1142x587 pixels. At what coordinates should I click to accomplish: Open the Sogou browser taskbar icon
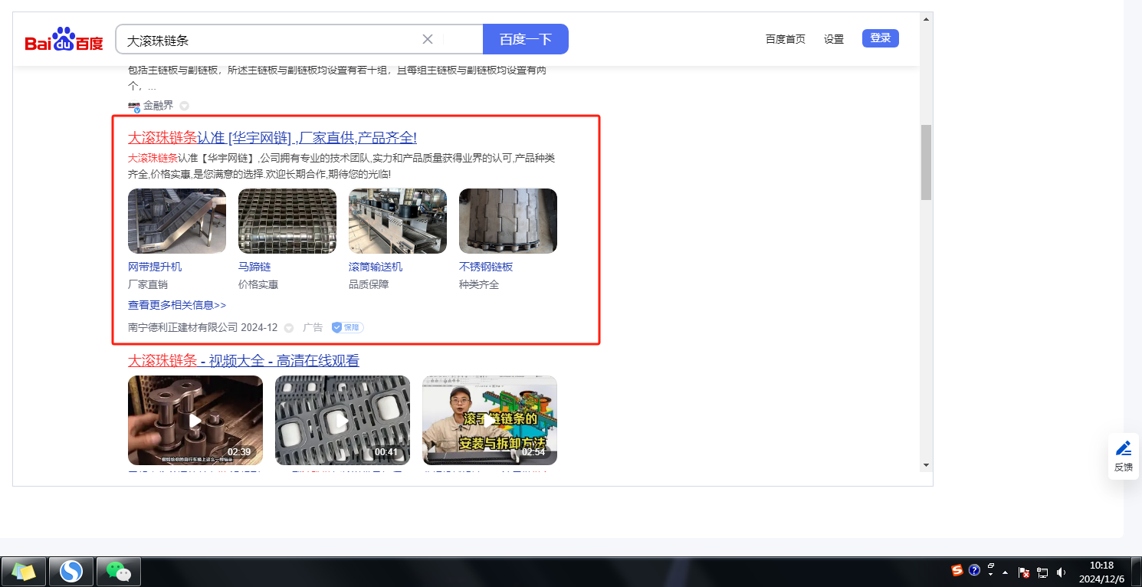[x=71, y=572]
